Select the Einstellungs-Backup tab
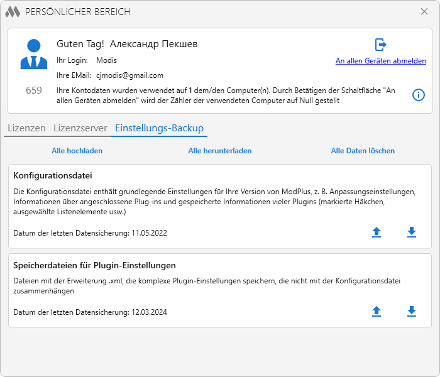 pos(160,128)
